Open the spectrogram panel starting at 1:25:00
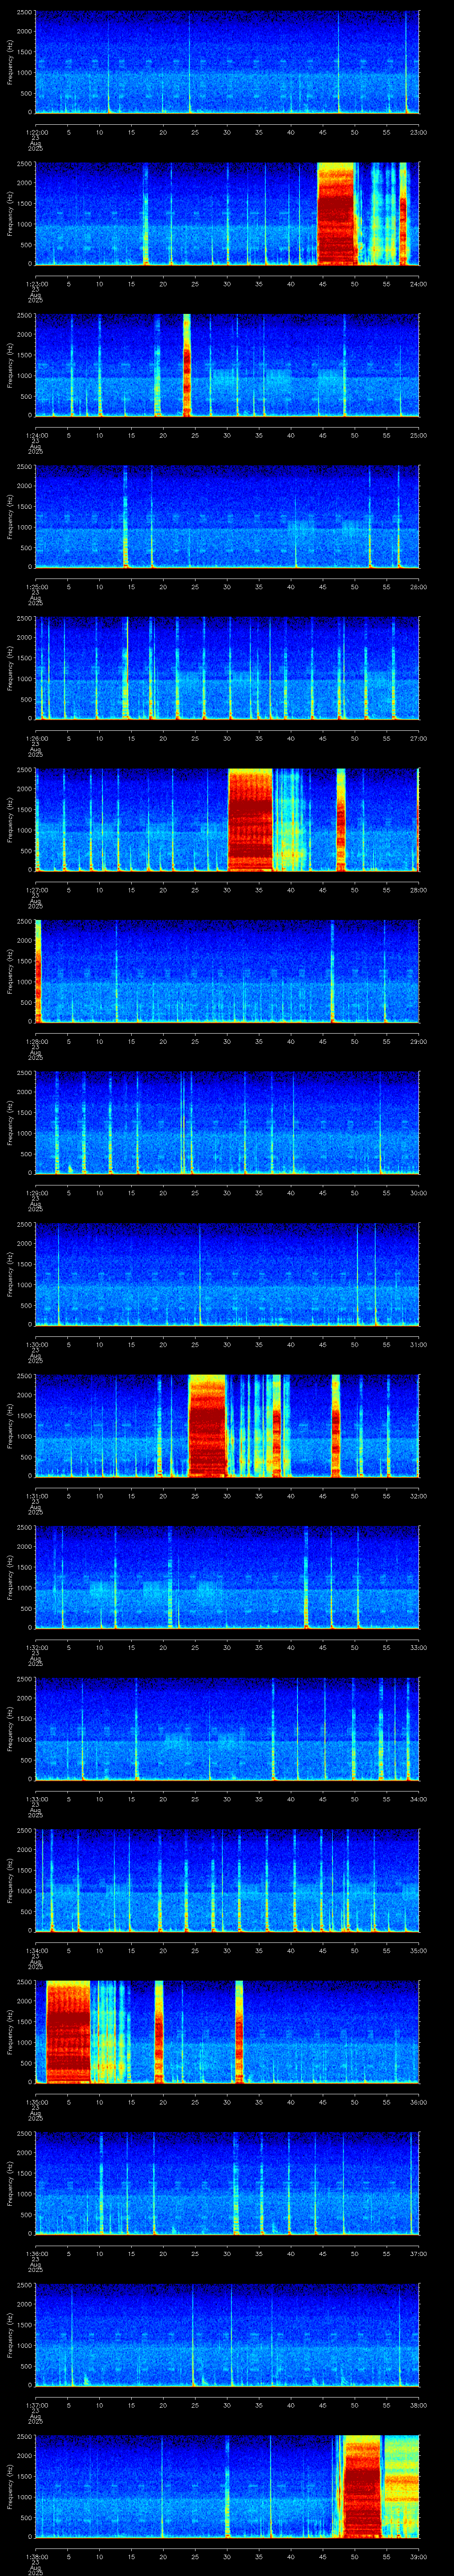The height and width of the screenshot is (2576, 454). coord(227,517)
